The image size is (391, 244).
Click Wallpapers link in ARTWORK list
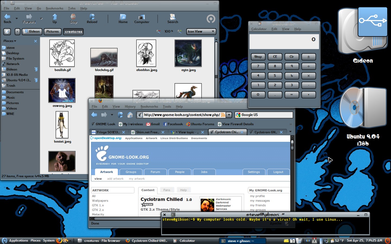click(x=100, y=201)
